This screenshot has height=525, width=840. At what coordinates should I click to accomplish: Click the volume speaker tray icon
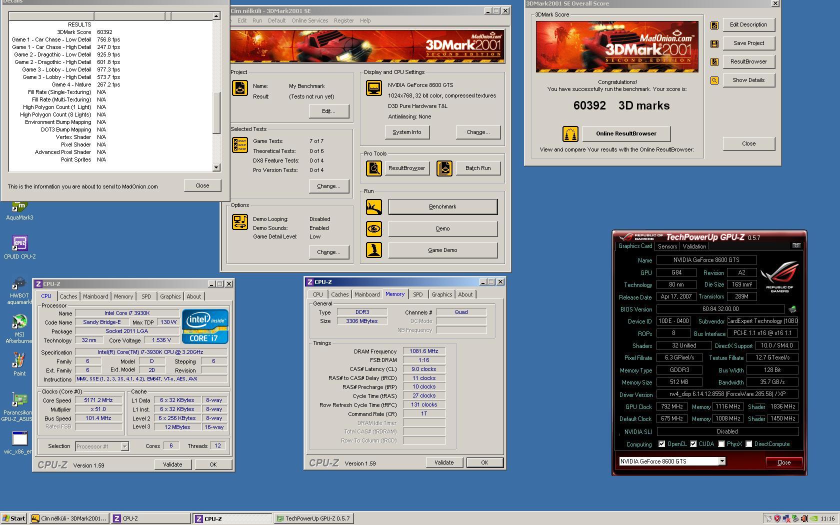click(x=804, y=518)
